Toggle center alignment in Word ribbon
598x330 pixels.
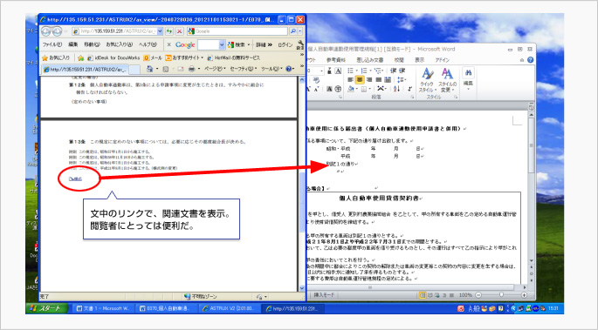[x=360, y=80]
